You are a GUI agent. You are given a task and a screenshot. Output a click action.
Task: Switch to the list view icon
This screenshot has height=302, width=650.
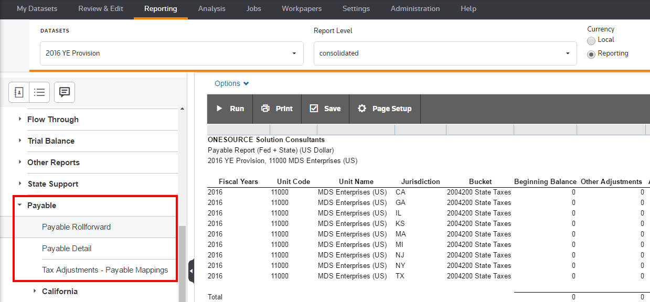pyautogui.click(x=39, y=92)
